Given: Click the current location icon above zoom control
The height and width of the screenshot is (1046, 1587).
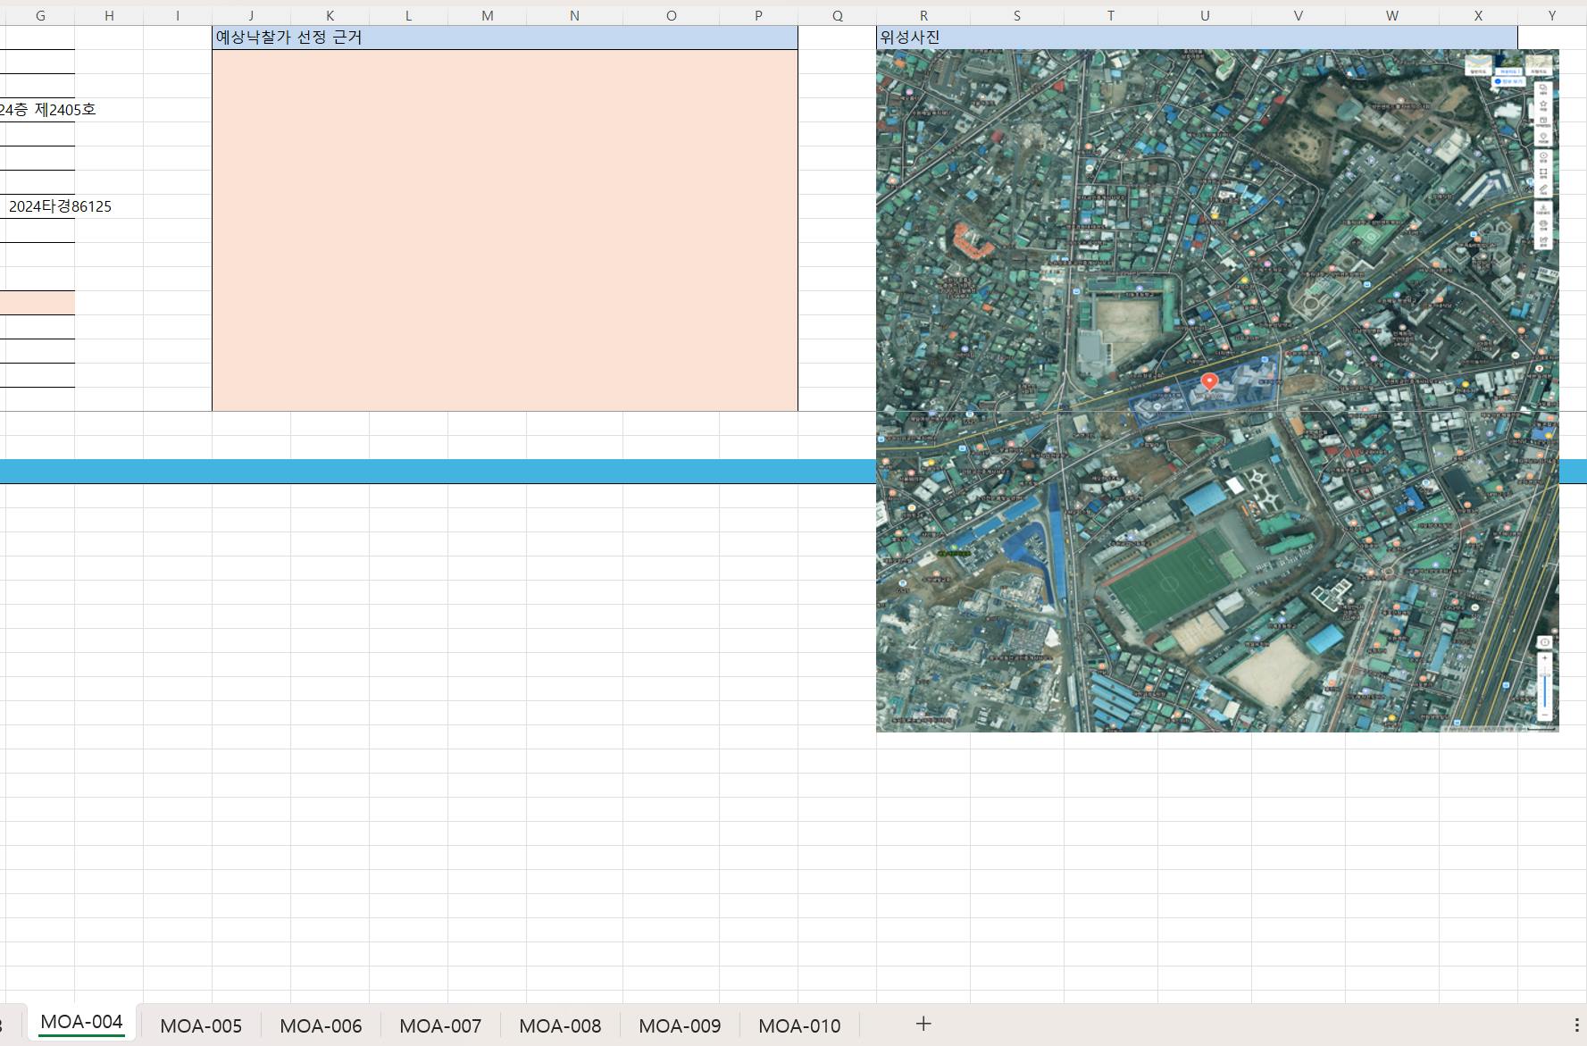Looking at the screenshot, I should tap(1545, 642).
